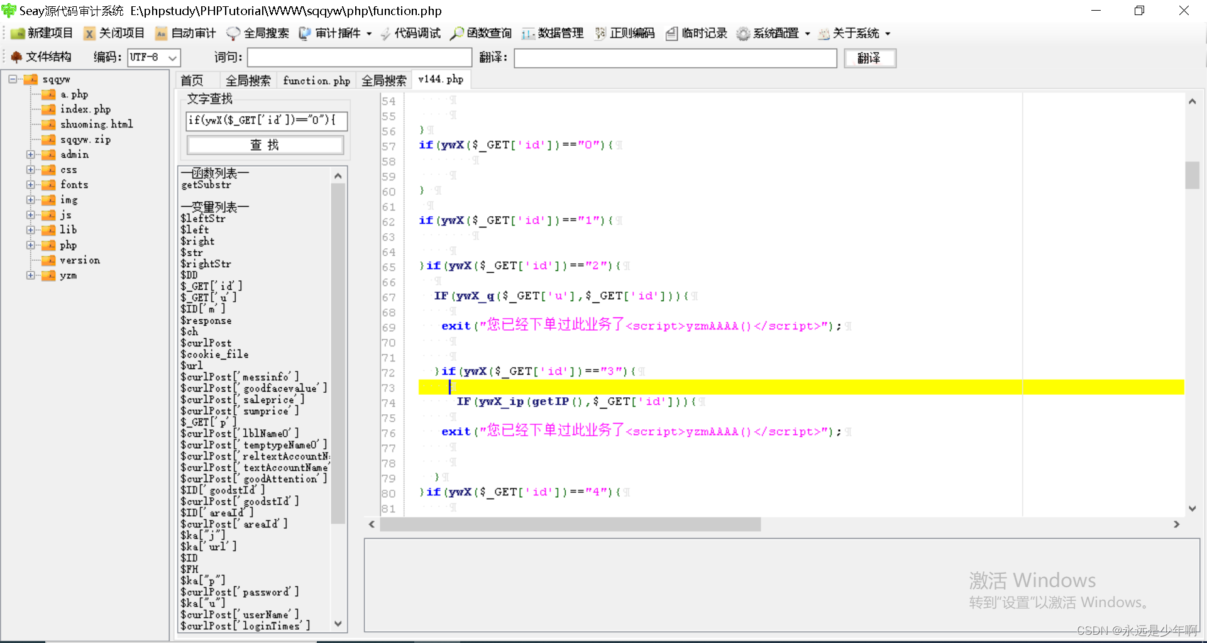
Task: Open 临时记录 (temporary notes) tool
Action: (697, 33)
